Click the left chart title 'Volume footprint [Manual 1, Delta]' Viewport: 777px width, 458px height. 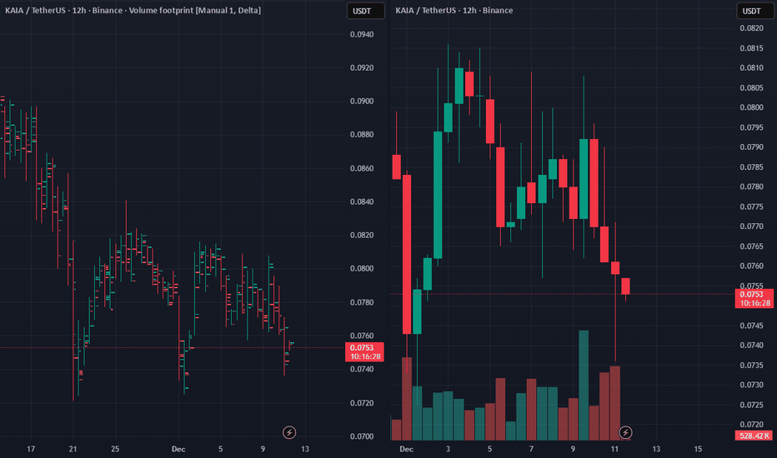195,10
